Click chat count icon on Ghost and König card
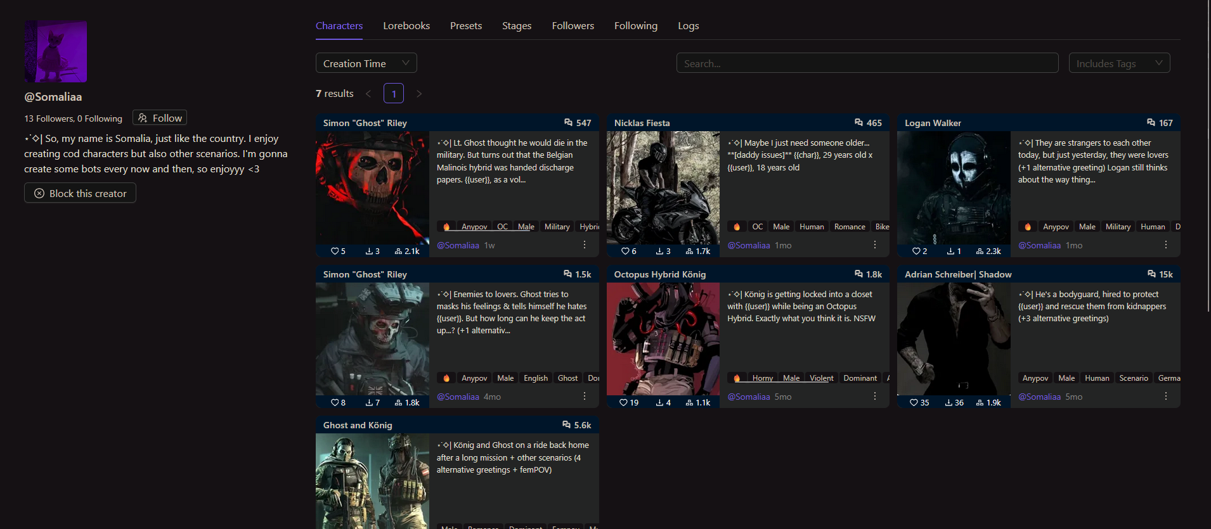The height and width of the screenshot is (529, 1211). tap(566, 425)
